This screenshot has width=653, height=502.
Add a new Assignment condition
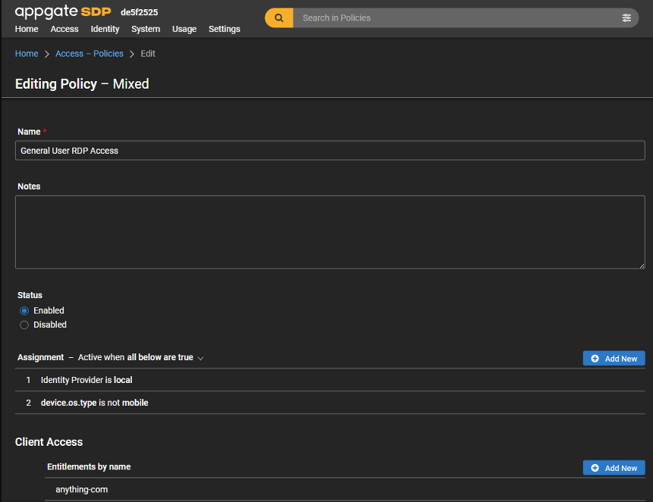pos(614,358)
